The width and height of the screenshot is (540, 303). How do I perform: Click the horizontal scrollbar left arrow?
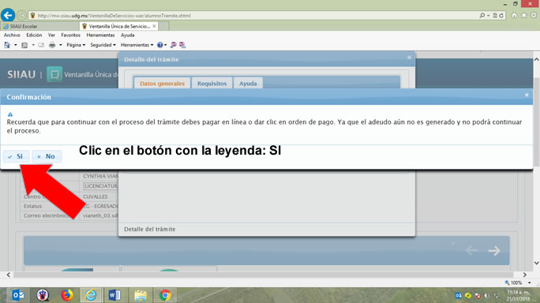tap(8, 275)
